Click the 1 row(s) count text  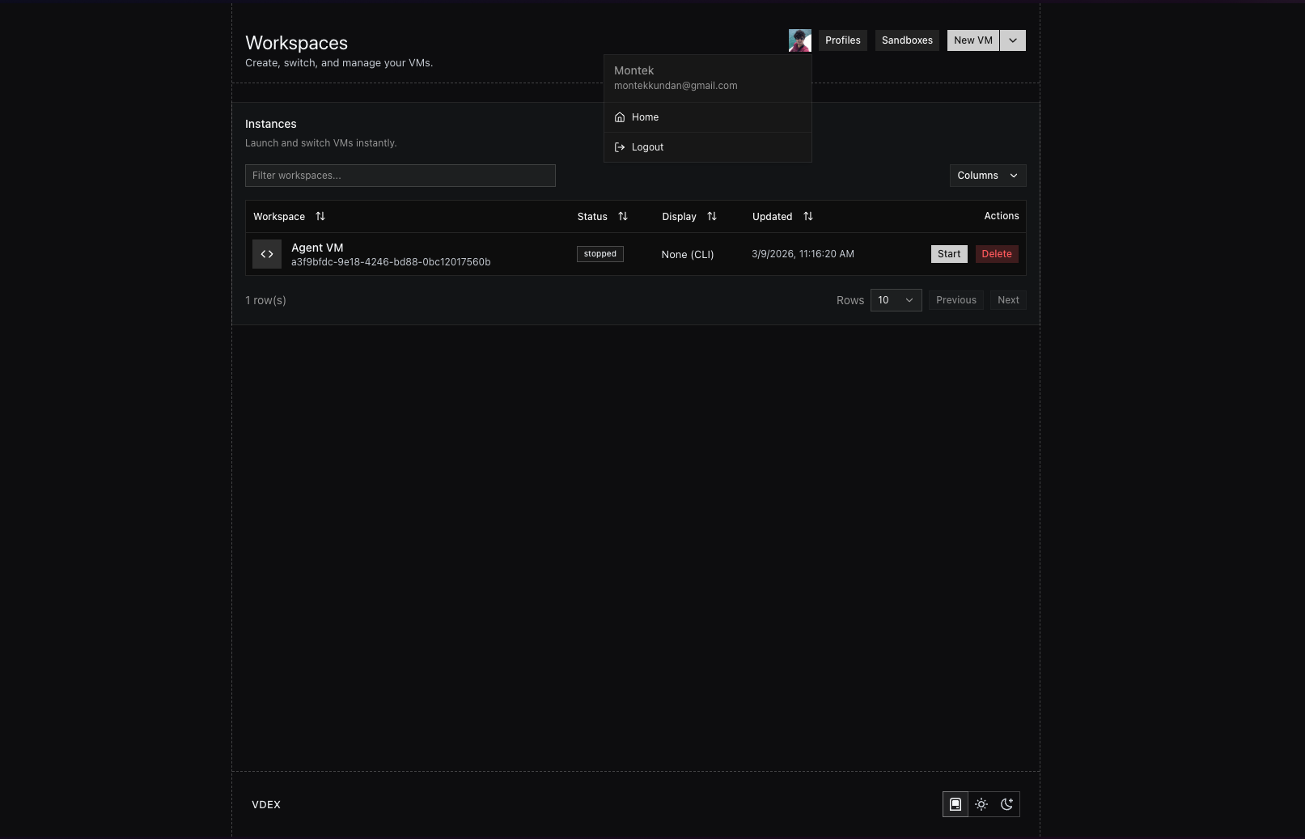pyautogui.click(x=265, y=300)
